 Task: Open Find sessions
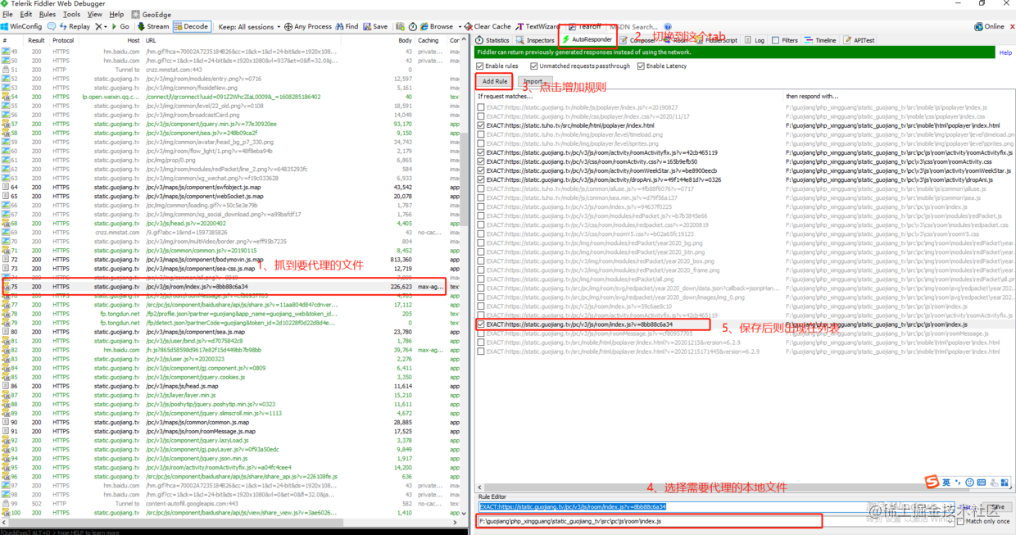point(347,26)
